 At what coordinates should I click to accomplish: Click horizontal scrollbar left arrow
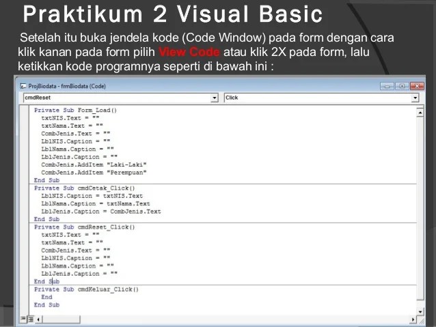click(x=39, y=319)
